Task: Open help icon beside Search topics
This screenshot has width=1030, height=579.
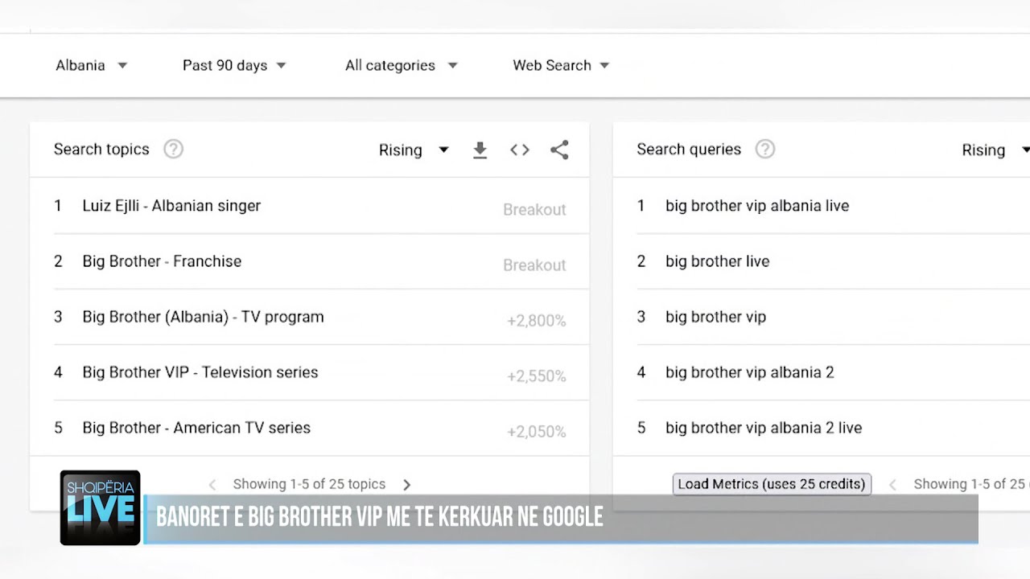Action: point(173,149)
